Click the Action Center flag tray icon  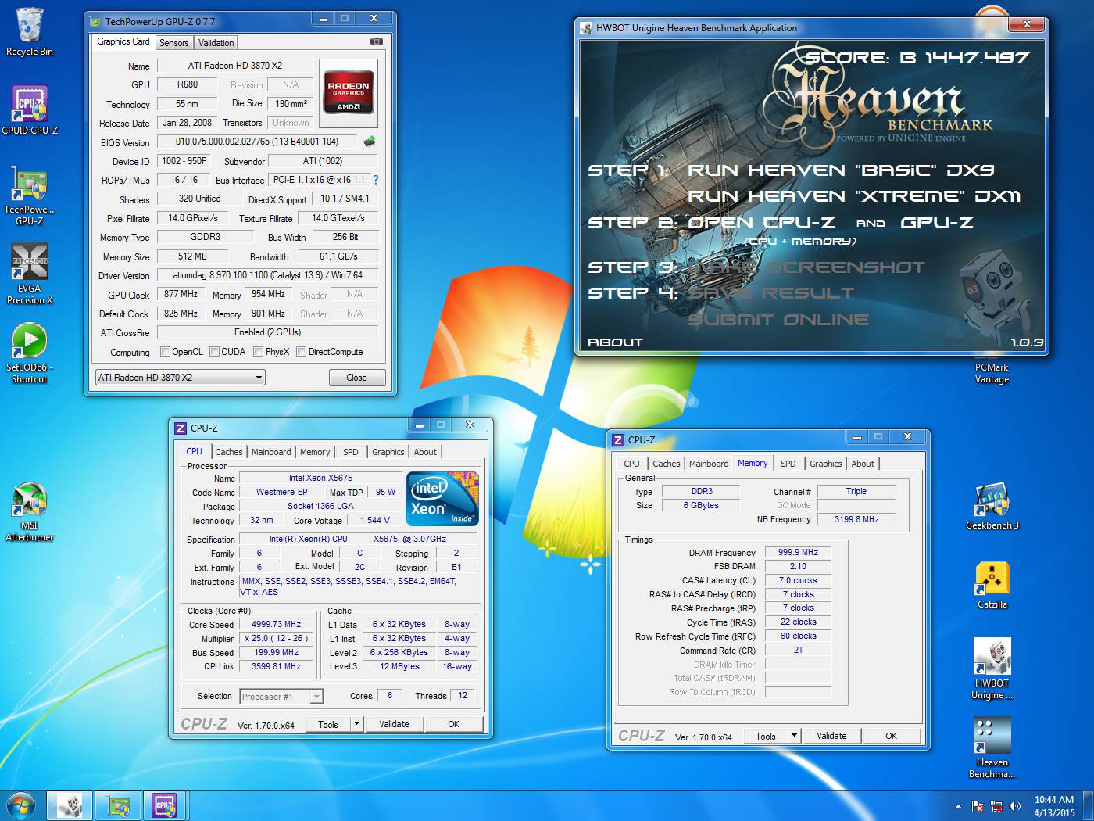[978, 806]
